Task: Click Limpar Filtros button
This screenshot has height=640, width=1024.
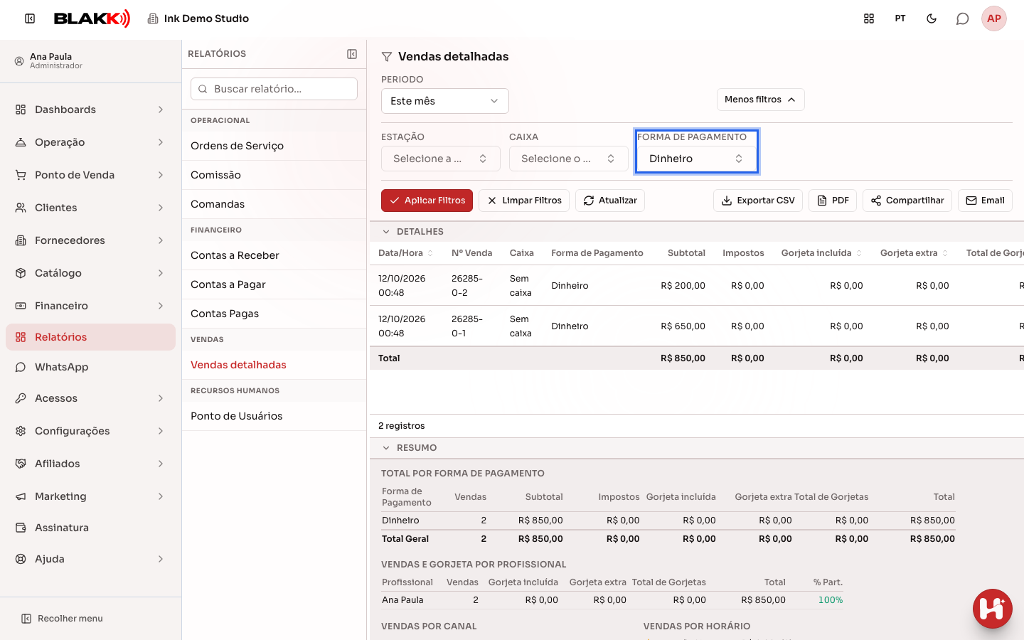Action: [524, 201]
